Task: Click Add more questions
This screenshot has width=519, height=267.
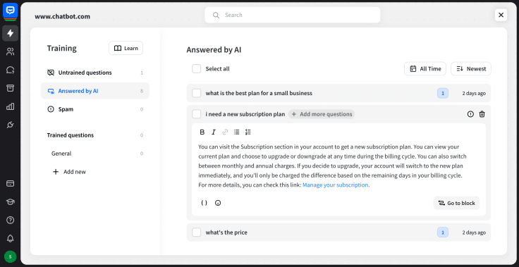Action: point(322,114)
